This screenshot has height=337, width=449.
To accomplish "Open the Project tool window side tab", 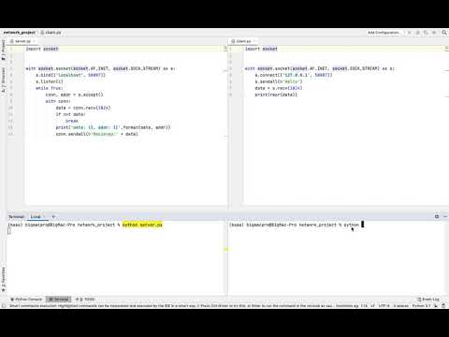I will 4,50.
